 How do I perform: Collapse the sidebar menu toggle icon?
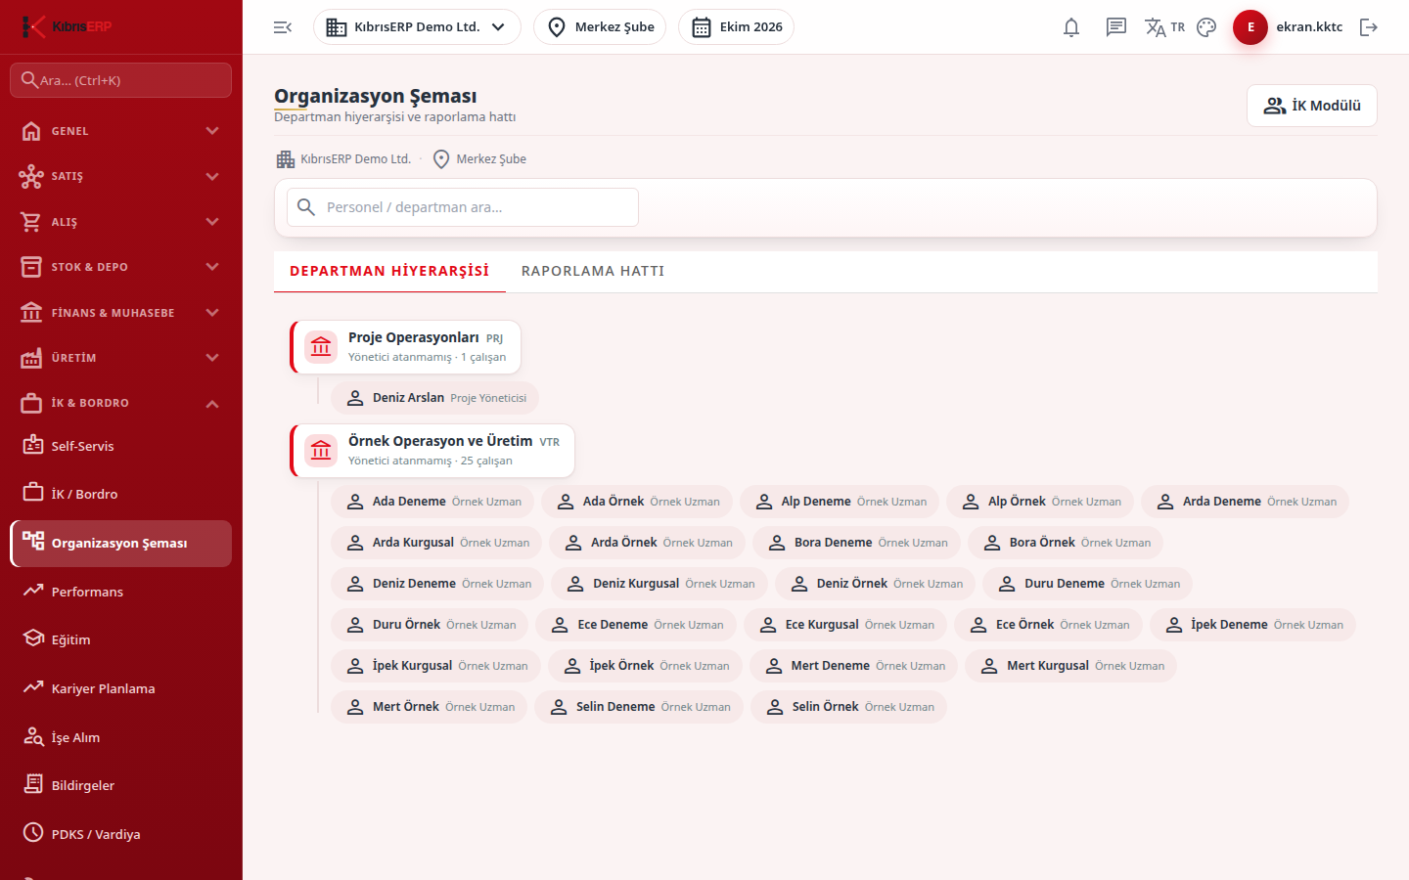point(283,27)
